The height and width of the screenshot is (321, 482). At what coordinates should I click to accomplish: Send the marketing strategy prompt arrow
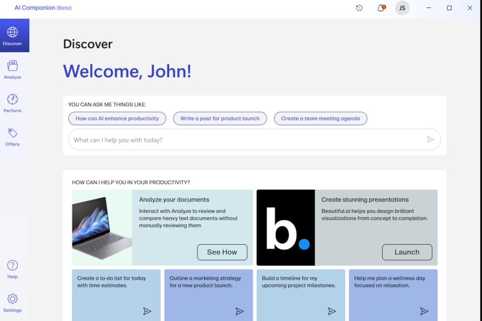tap(239, 311)
